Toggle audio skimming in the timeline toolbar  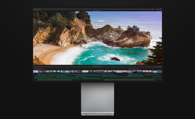(x=155, y=67)
